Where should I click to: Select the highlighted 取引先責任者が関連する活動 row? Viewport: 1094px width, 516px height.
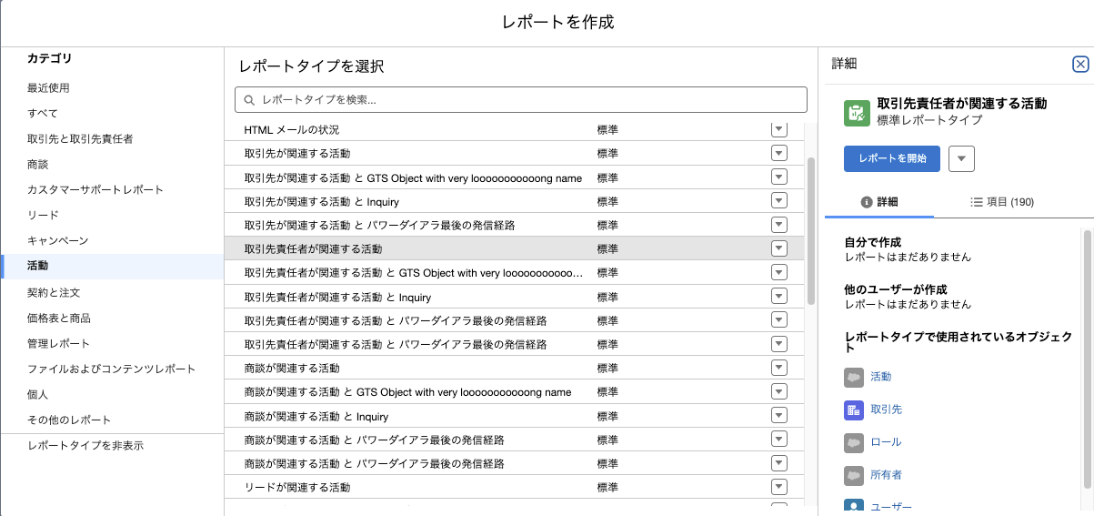coord(515,248)
